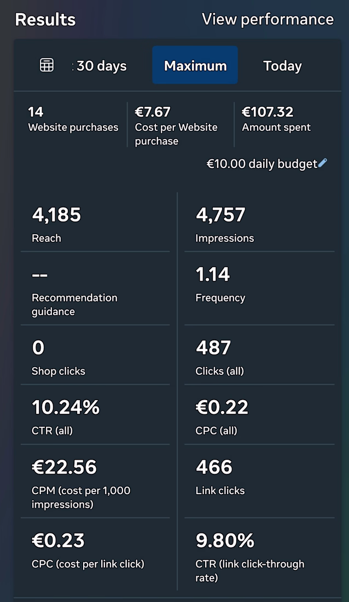Select the CTR (all) metric cell
Image resolution: width=349 pixels, height=602 pixels.
point(95,416)
